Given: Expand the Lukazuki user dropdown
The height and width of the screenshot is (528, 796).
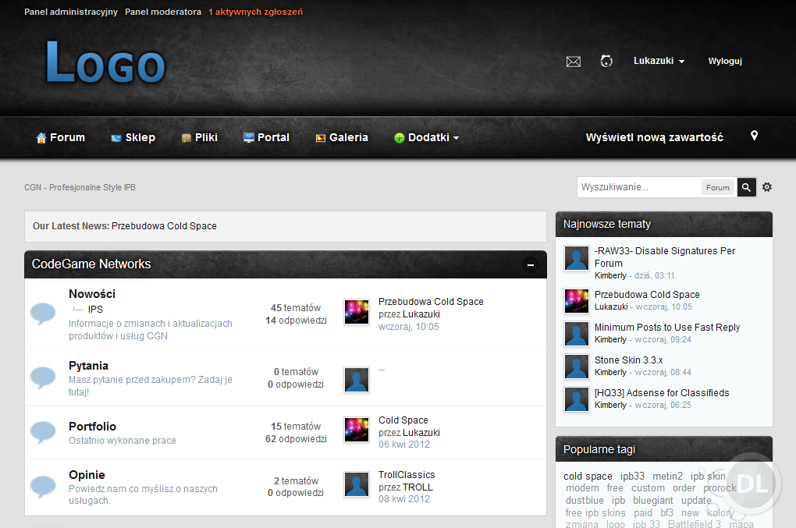Looking at the screenshot, I should click(x=659, y=61).
